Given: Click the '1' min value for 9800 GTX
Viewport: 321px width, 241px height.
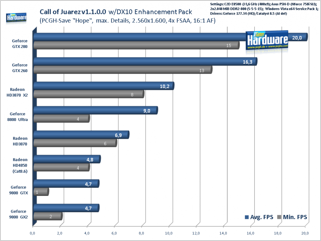Looking at the screenshot, I should (x=37, y=192).
